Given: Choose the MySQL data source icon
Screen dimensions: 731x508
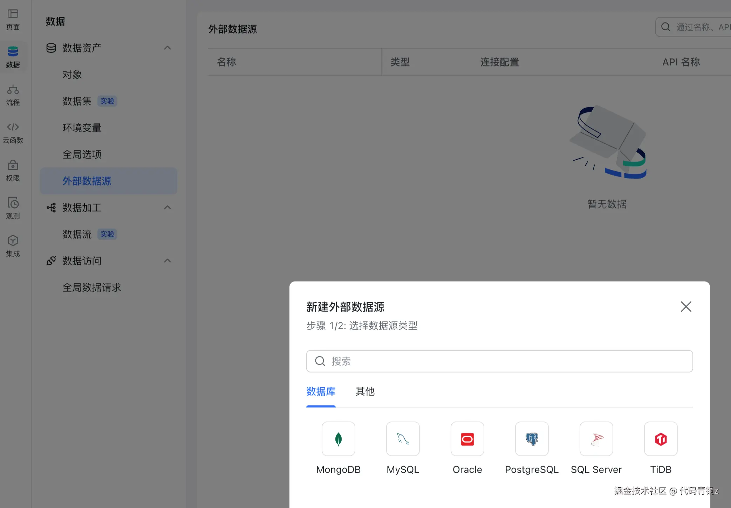Looking at the screenshot, I should click(x=403, y=439).
